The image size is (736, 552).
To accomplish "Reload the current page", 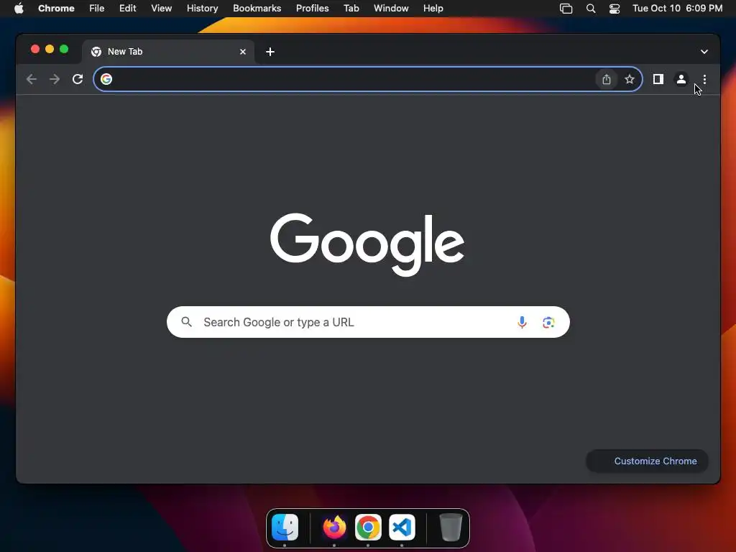I will [x=78, y=79].
